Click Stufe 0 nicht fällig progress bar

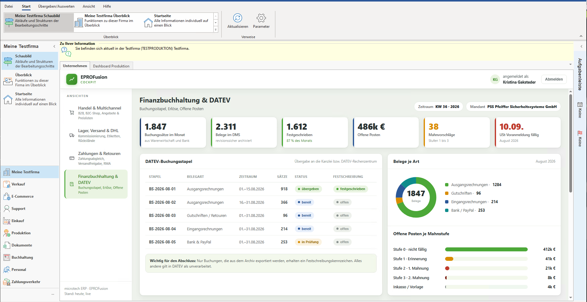486,250
